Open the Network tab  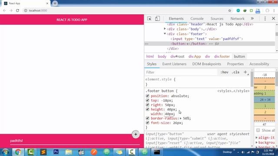point(238,19)
